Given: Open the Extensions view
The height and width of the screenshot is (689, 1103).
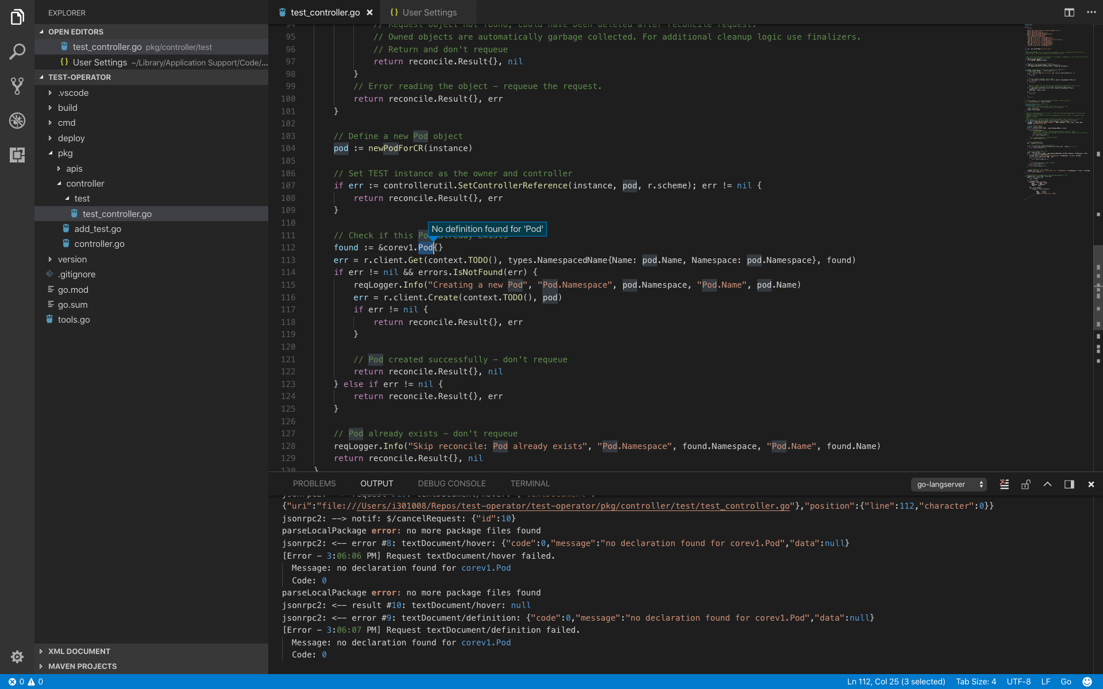Looking at the screenshot, I should click(17, 155).
